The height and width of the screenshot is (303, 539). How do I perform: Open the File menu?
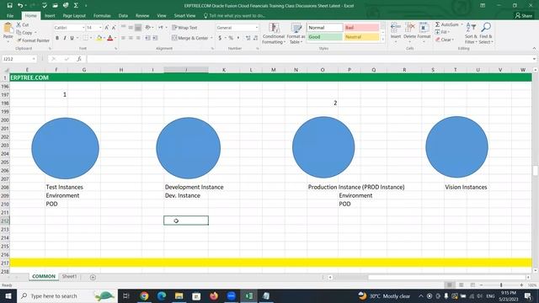pos(10,16)
